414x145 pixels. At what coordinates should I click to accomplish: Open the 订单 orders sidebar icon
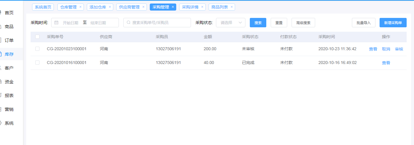pos(1,40)
